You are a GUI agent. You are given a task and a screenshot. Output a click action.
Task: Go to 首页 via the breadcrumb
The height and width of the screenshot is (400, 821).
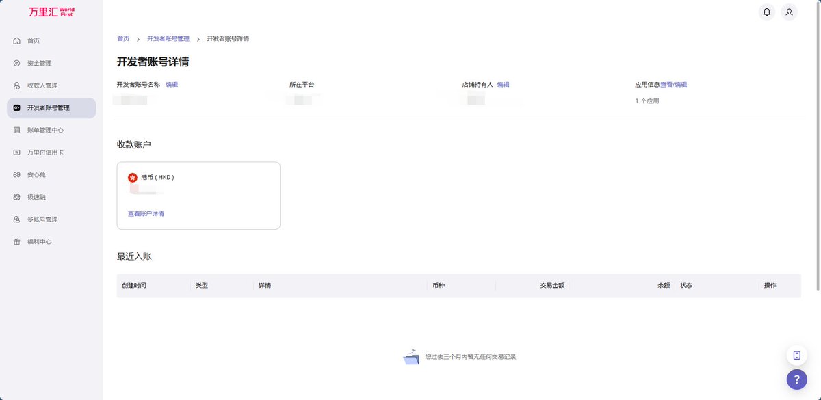coord(123,39)
